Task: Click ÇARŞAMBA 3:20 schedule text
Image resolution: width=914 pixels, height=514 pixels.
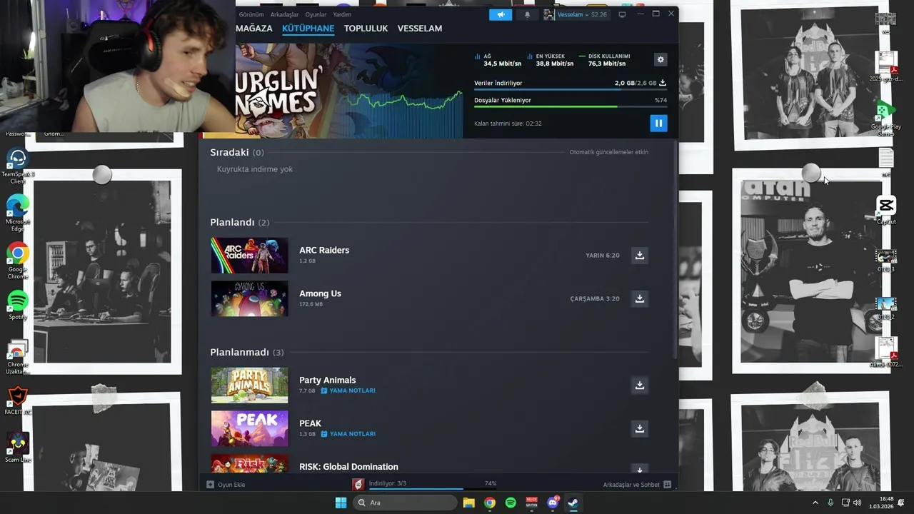Action: [595, 299]
